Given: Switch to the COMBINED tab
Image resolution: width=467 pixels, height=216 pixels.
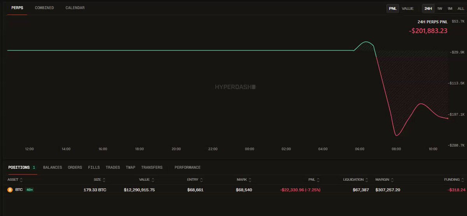Looking at the screenshot, I should pos(44,8).
